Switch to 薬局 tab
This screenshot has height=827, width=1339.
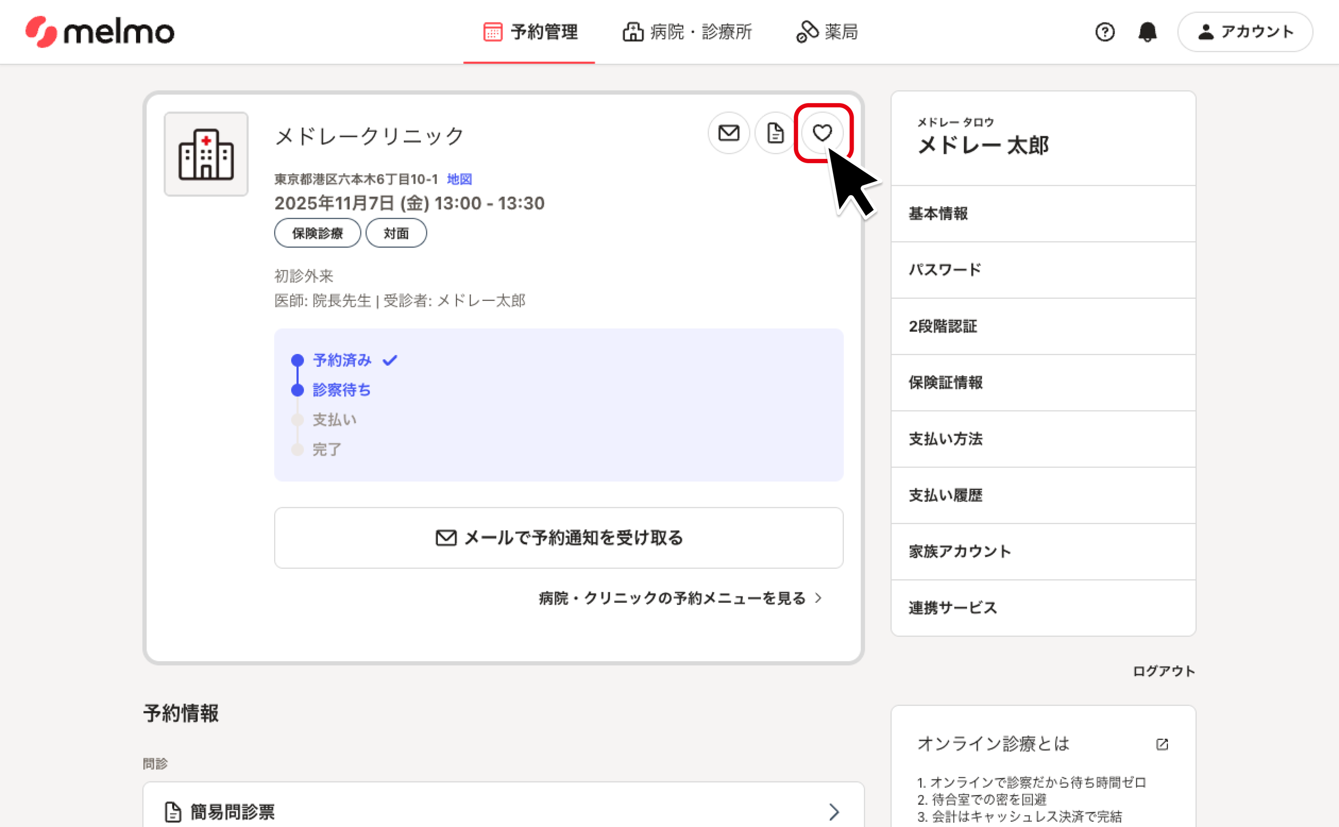point(827,32)
